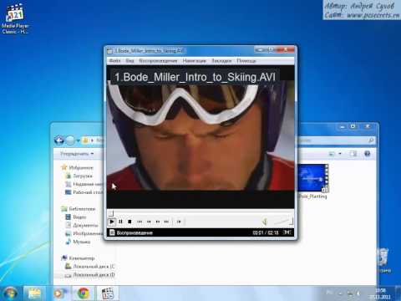Click the time display 00:01 / 02:18
This screenshot has width=401, height=301.
266,232
